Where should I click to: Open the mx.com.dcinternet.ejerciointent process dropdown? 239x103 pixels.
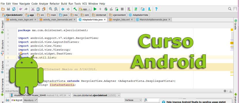tap(96, 96)
